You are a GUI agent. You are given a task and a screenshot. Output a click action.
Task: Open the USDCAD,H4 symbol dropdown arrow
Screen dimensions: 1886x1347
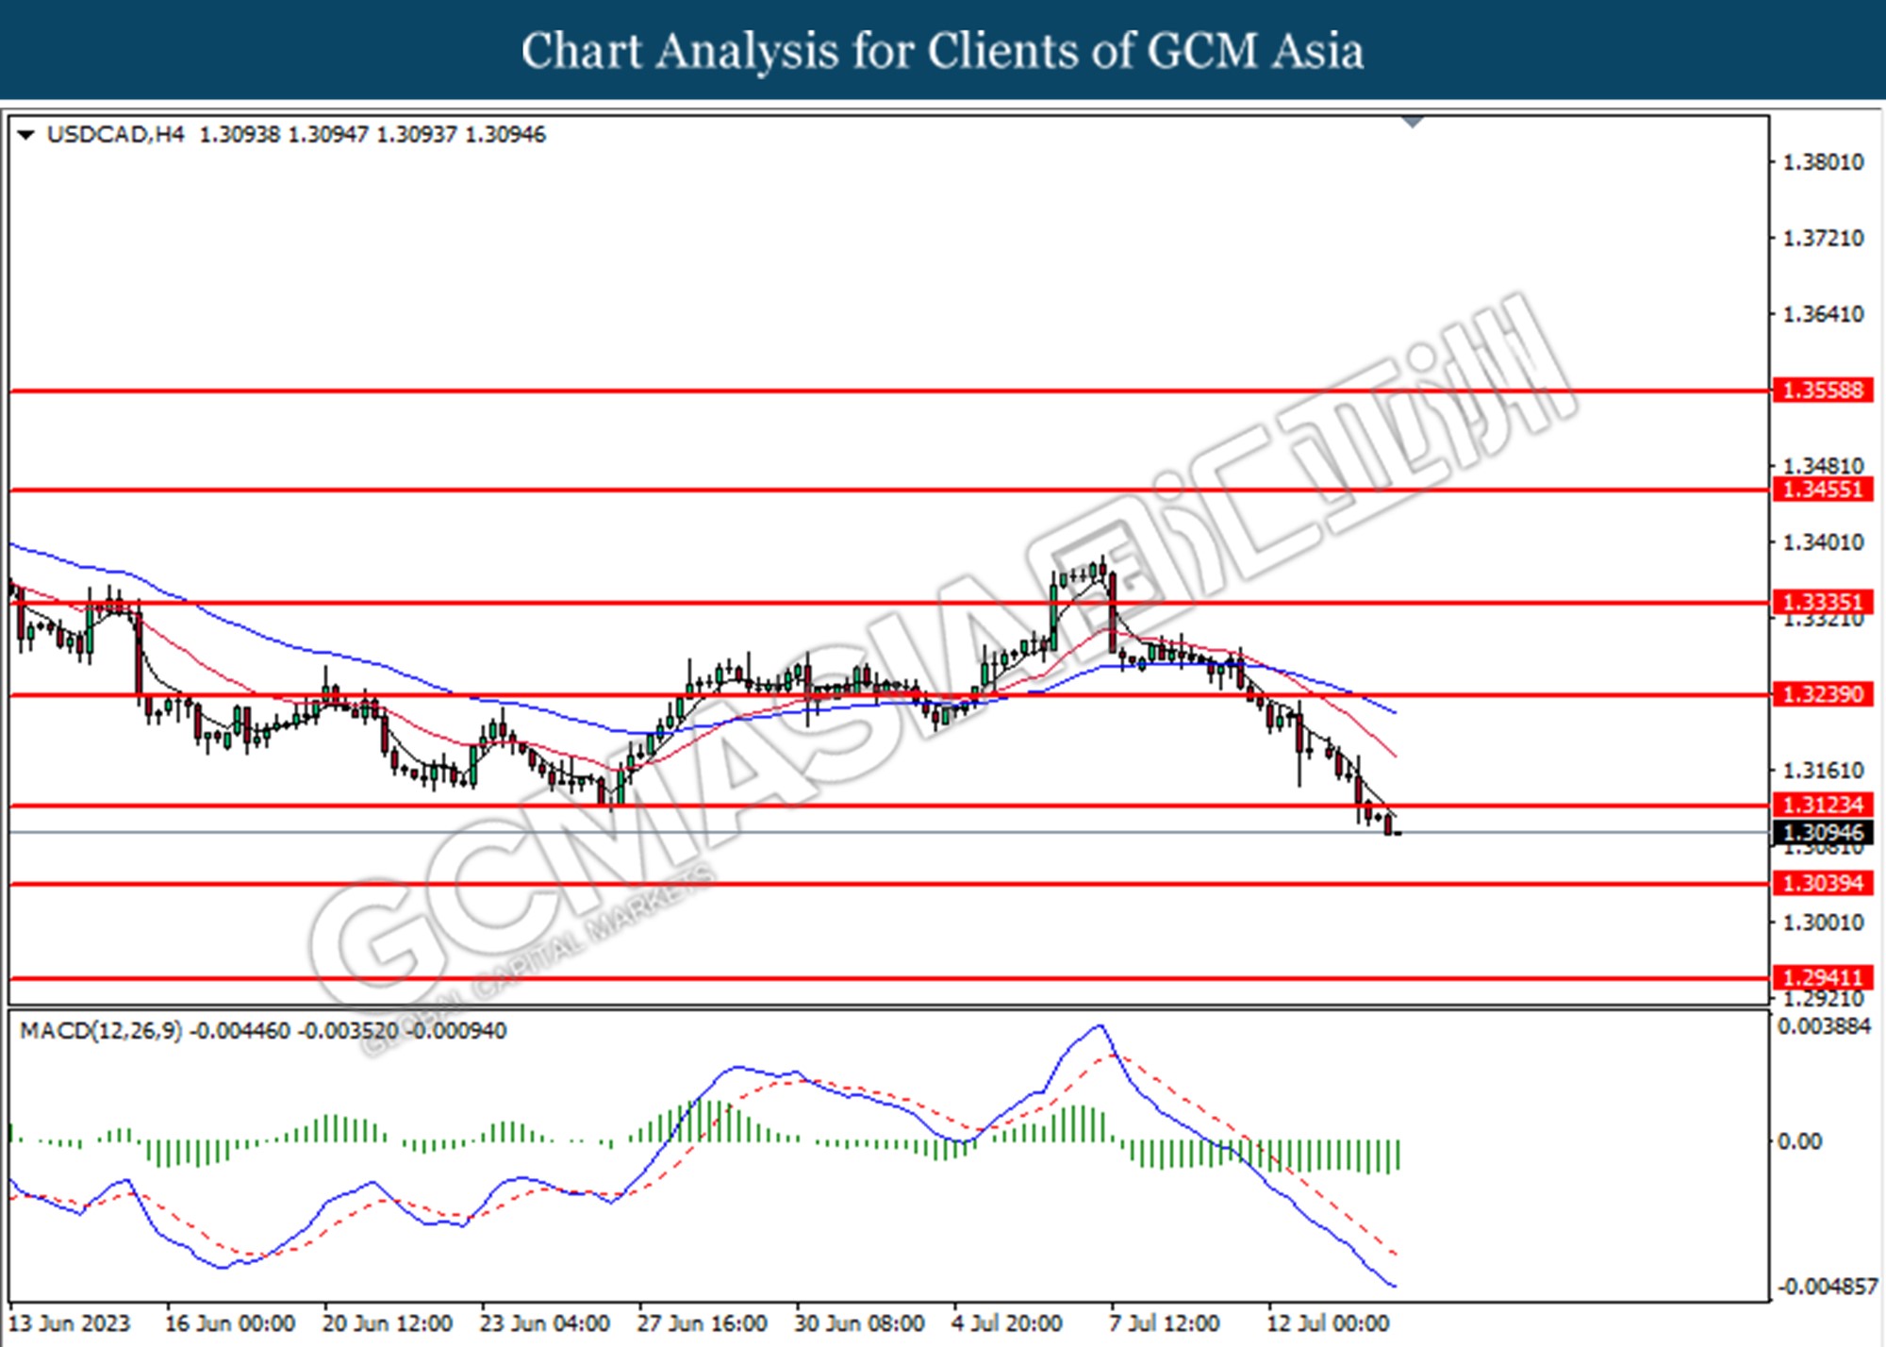(26, 135)
